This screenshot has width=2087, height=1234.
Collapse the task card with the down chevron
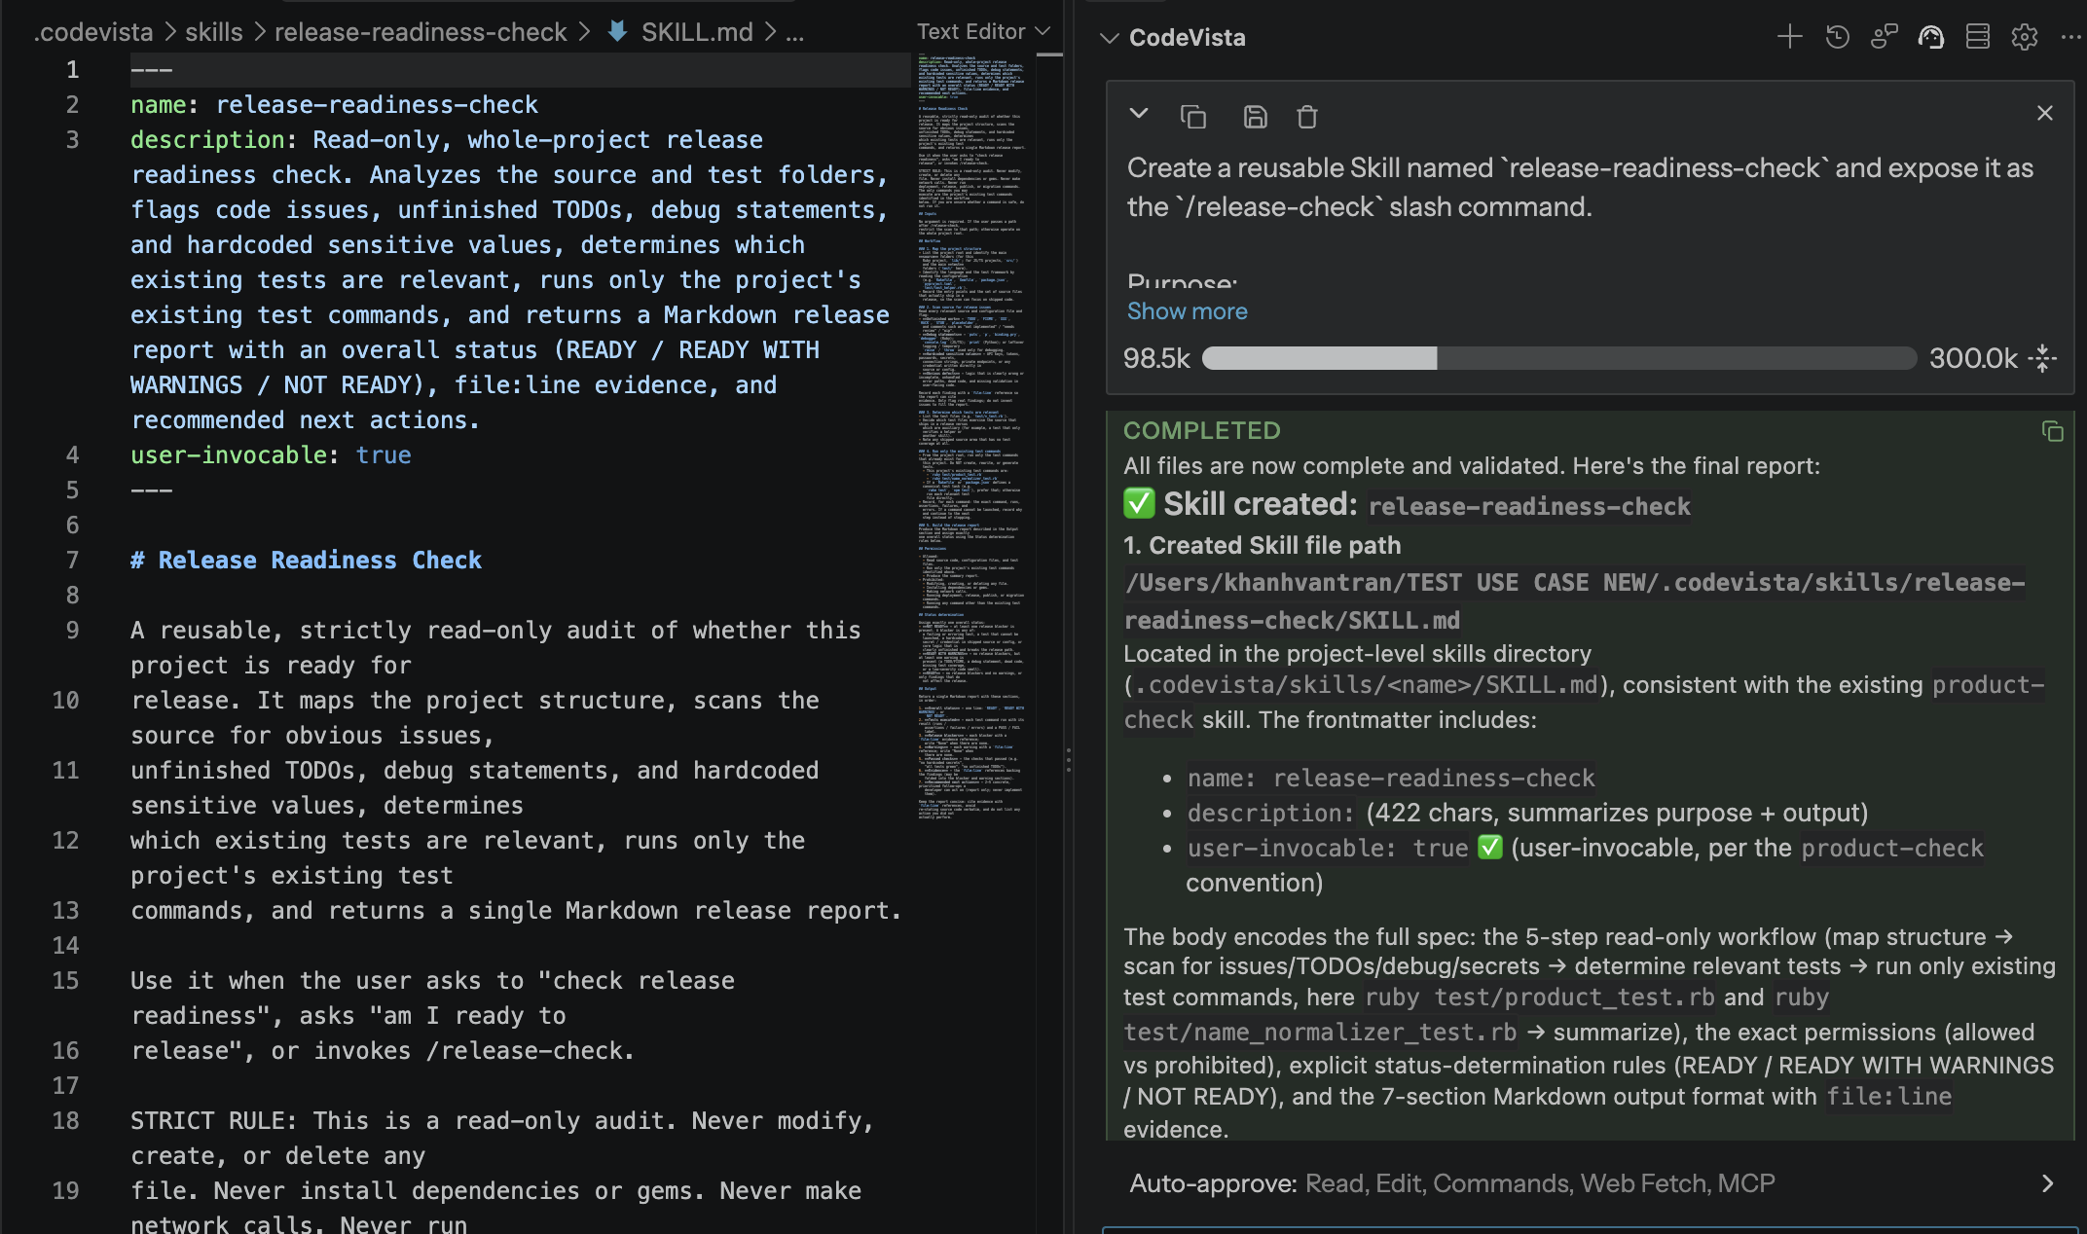point(1139,114)
